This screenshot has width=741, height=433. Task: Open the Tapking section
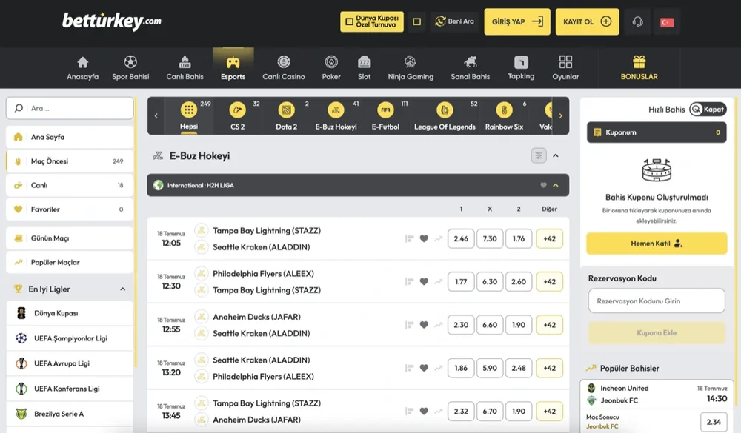521,68
